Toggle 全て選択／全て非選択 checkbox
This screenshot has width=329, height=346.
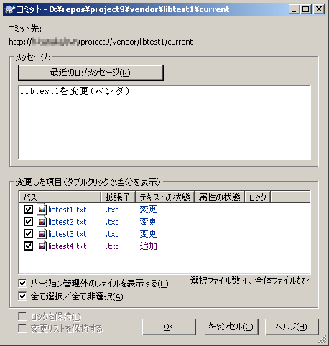[22, 296]
